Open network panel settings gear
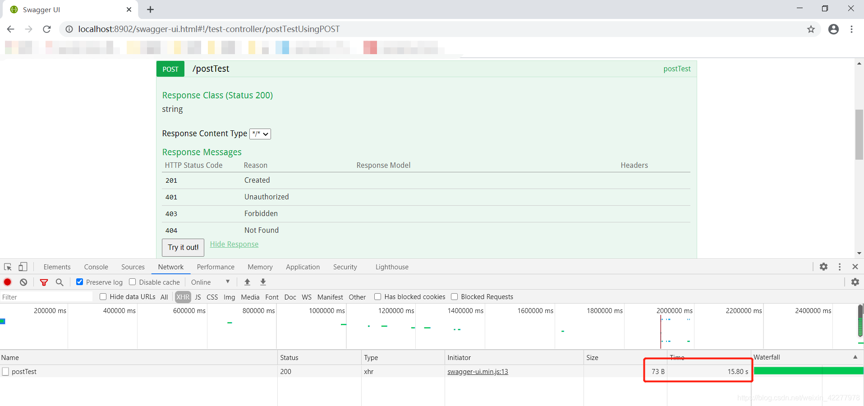864x406 pixels. point(855,282)
